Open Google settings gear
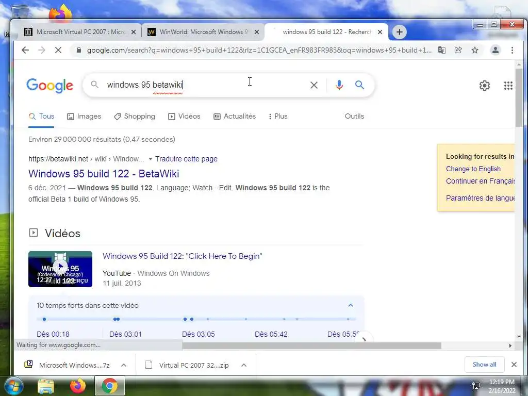Image resolution: width=528 pixels, height=396 pixels. (485, 86)
